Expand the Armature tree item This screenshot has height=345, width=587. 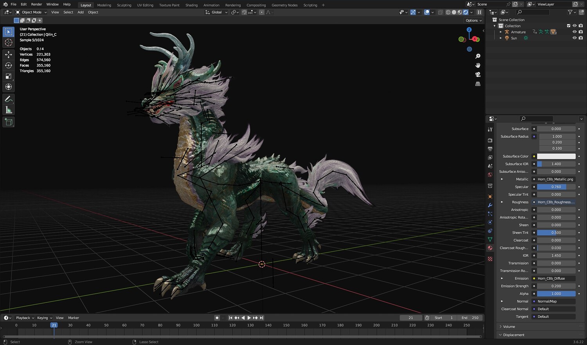click(x=501, y=32)
